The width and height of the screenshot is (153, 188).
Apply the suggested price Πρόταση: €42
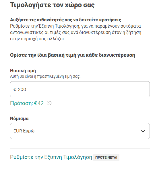(27, 103)
